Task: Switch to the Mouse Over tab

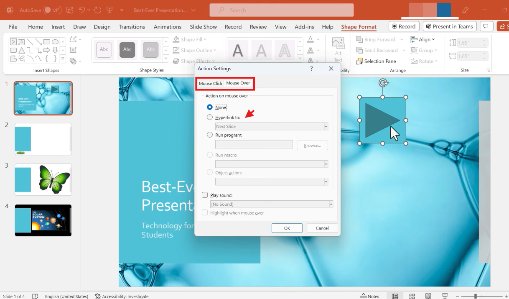Action: 238,83
